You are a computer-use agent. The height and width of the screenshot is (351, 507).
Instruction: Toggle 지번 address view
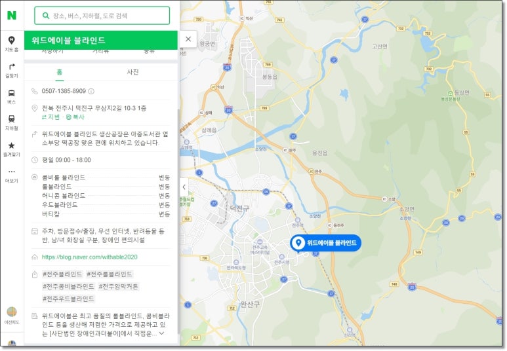[x=51, y=117]
